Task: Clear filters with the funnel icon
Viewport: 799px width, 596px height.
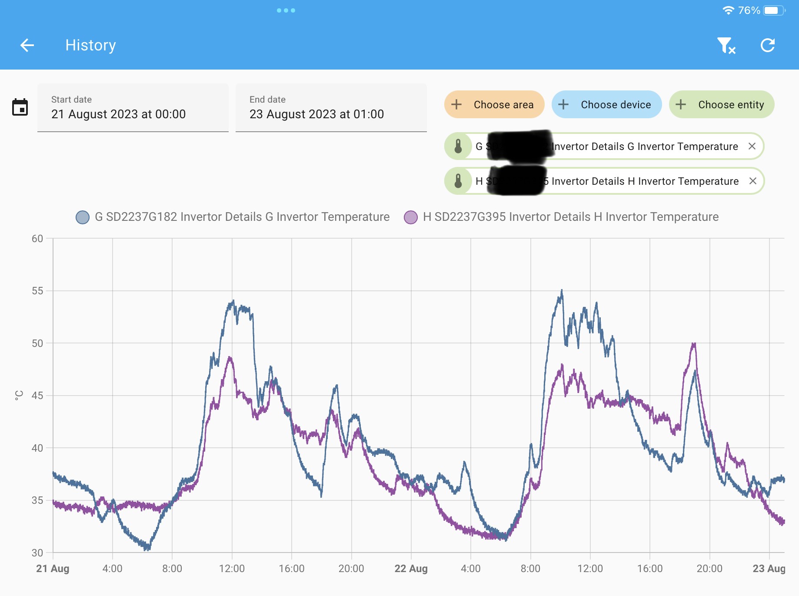Action: (726, 45)
